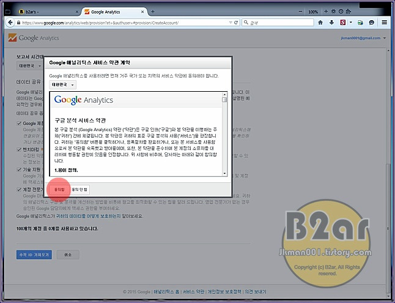Click the puzzle add-ons icon in title bar
Image resolution: width=395 pixels, height=303 pixels.
point(349,12)
